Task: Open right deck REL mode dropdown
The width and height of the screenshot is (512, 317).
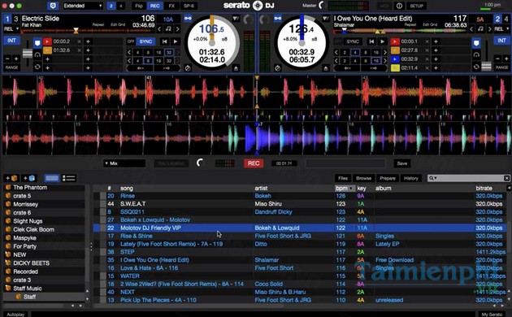Action: tap(501, 29)
